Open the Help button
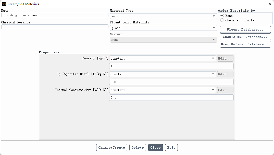Viewport: 274px width, 155px height. [171, 148]
